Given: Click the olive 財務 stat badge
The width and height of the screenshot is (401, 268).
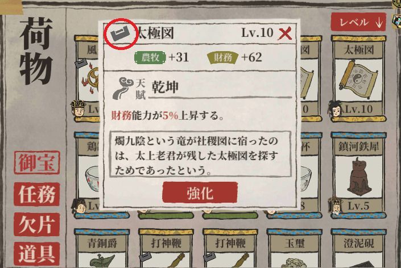Looking at the screenshot, I should pos(222,57).
